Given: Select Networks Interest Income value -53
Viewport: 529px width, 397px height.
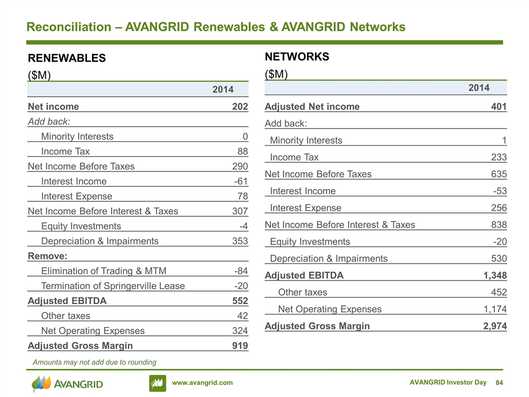Looking at the screenshot, I should (x=500, y=191).
